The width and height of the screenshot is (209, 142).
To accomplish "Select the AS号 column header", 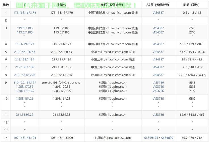I will tap(159, 5).
